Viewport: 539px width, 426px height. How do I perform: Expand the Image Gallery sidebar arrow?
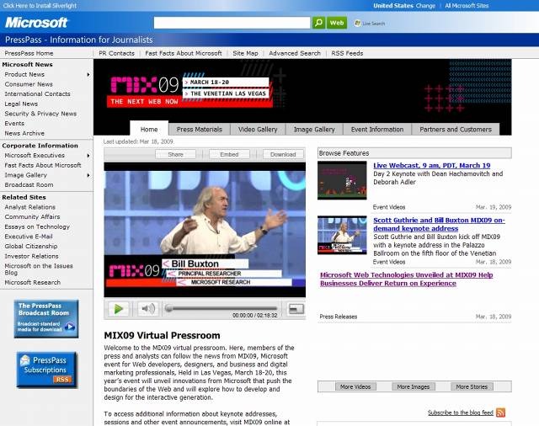coord(88,175)
